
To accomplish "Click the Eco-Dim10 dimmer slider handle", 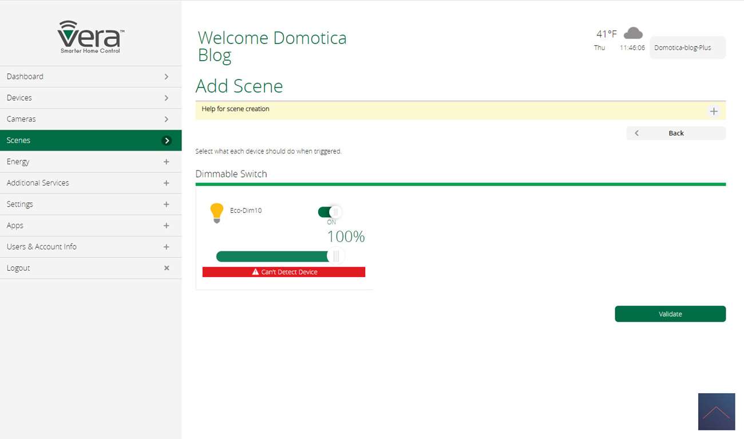I will pos(336,256).
